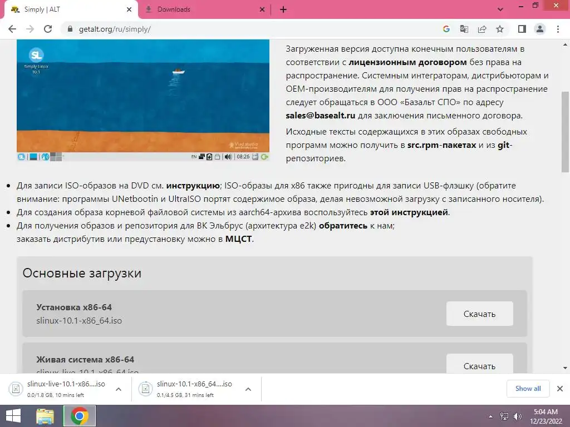Screen dimensions: 570x427
Task: Open the browser side panel
Action: [522, 29]
